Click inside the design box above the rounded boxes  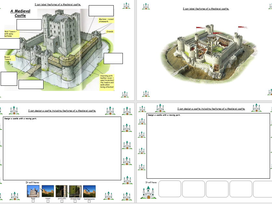208,146
